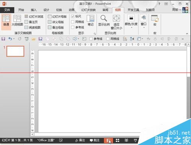Enable the 参考线 checkbox in ribbon
Screen dimensions: 191x145
[x=73, y=27]
